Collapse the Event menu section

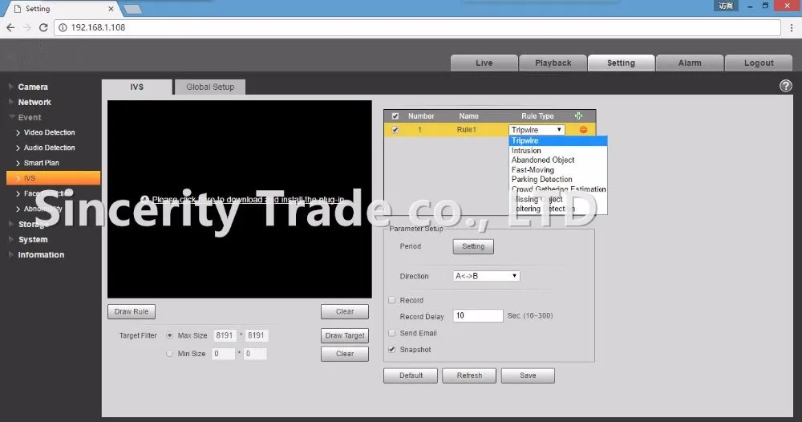29,118
